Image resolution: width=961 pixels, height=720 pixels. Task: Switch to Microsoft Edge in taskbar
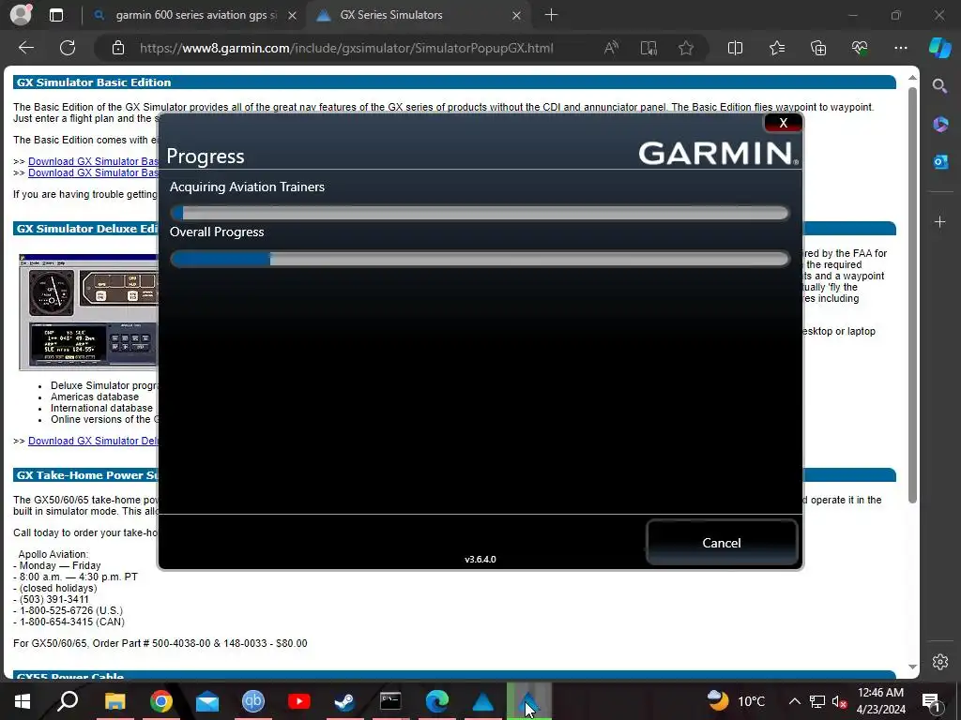tap(437, 701)
